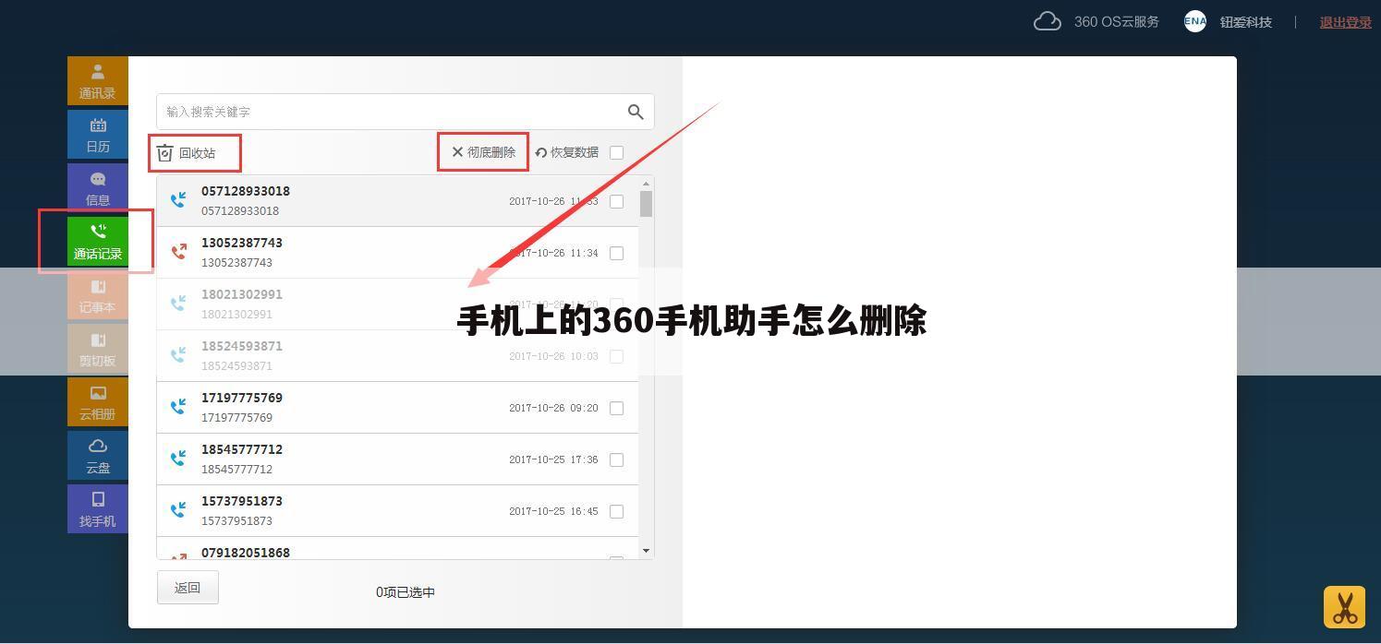Switch to the 日历 calendar section

[x=97, y=135]
